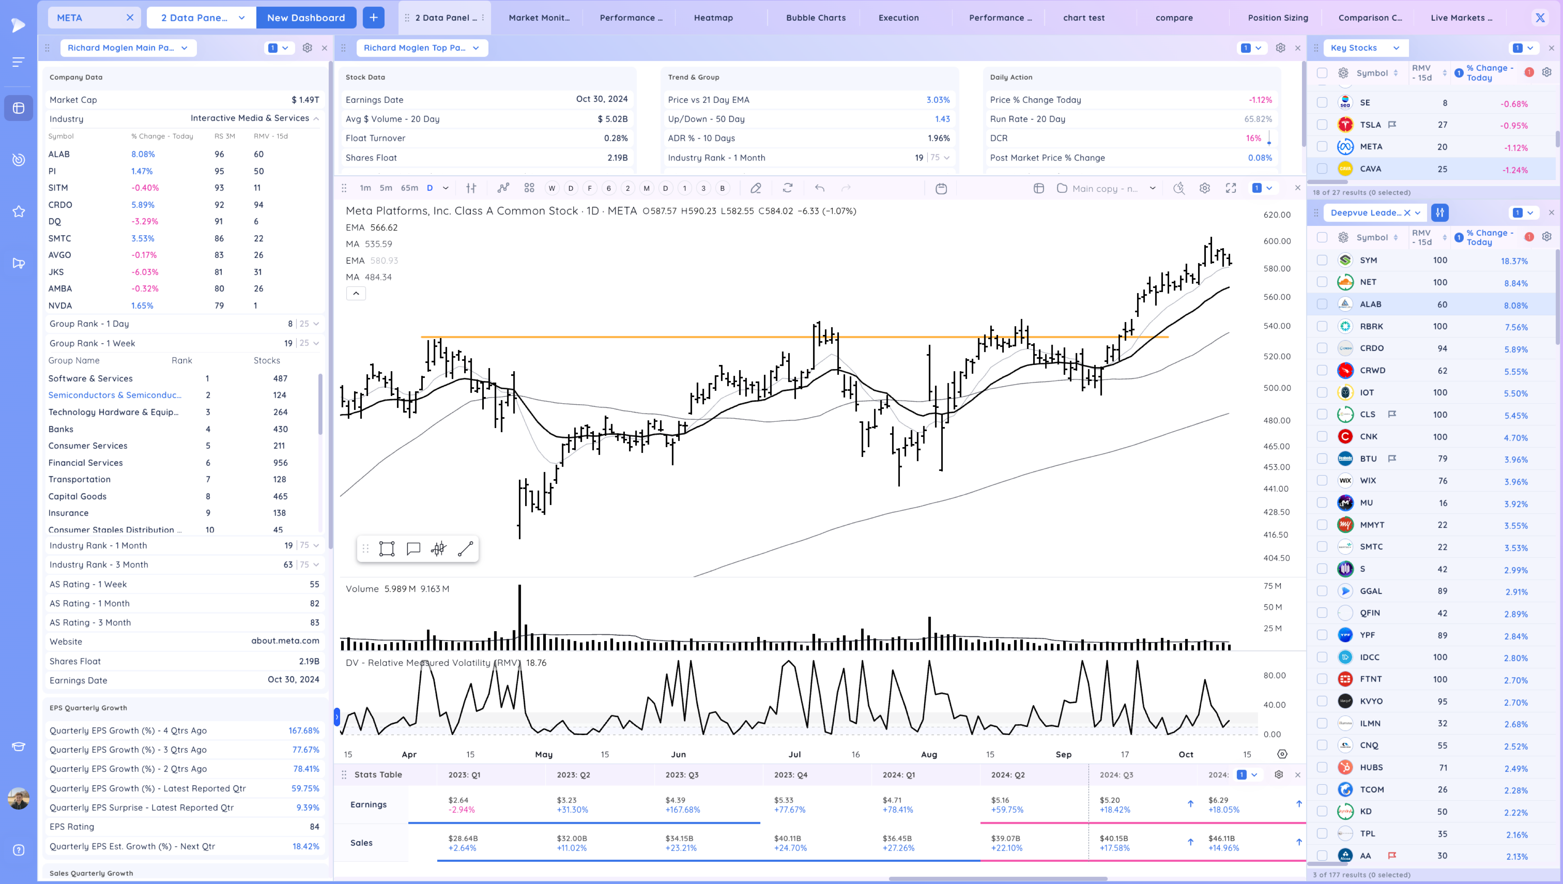Check the NET row checkbox
Screen dimensions: 1563x884
(x=1322, y=282)
